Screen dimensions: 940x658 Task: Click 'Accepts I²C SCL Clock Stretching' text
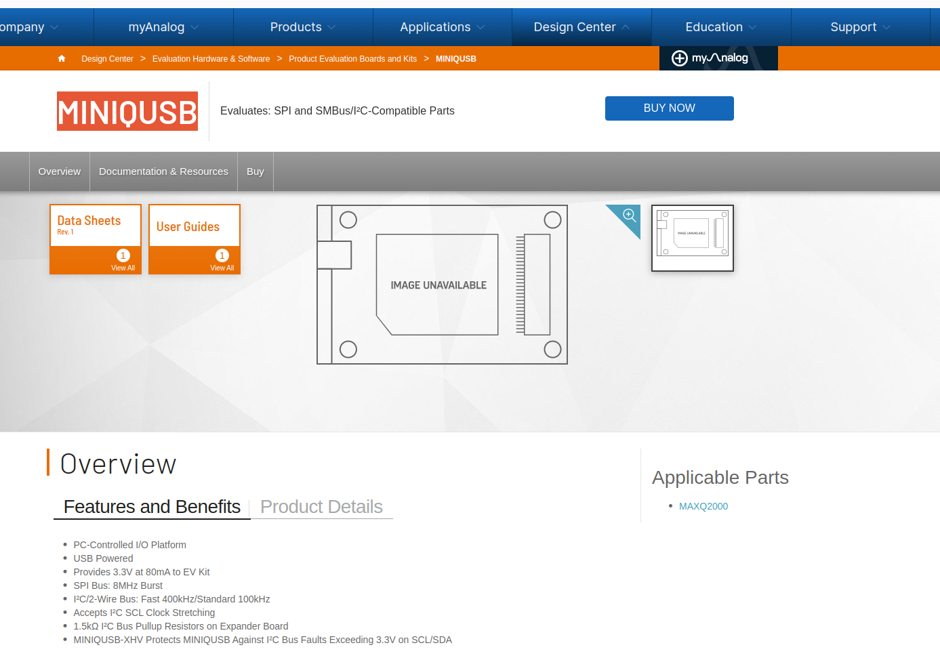tap(144, 613)
